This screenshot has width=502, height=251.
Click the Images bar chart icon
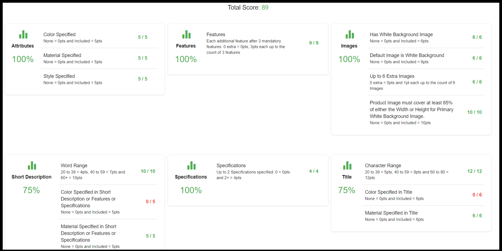(350, 34)
